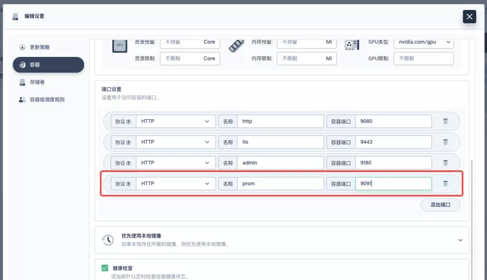Delete the prom port row trash icon

pos(446,183)
